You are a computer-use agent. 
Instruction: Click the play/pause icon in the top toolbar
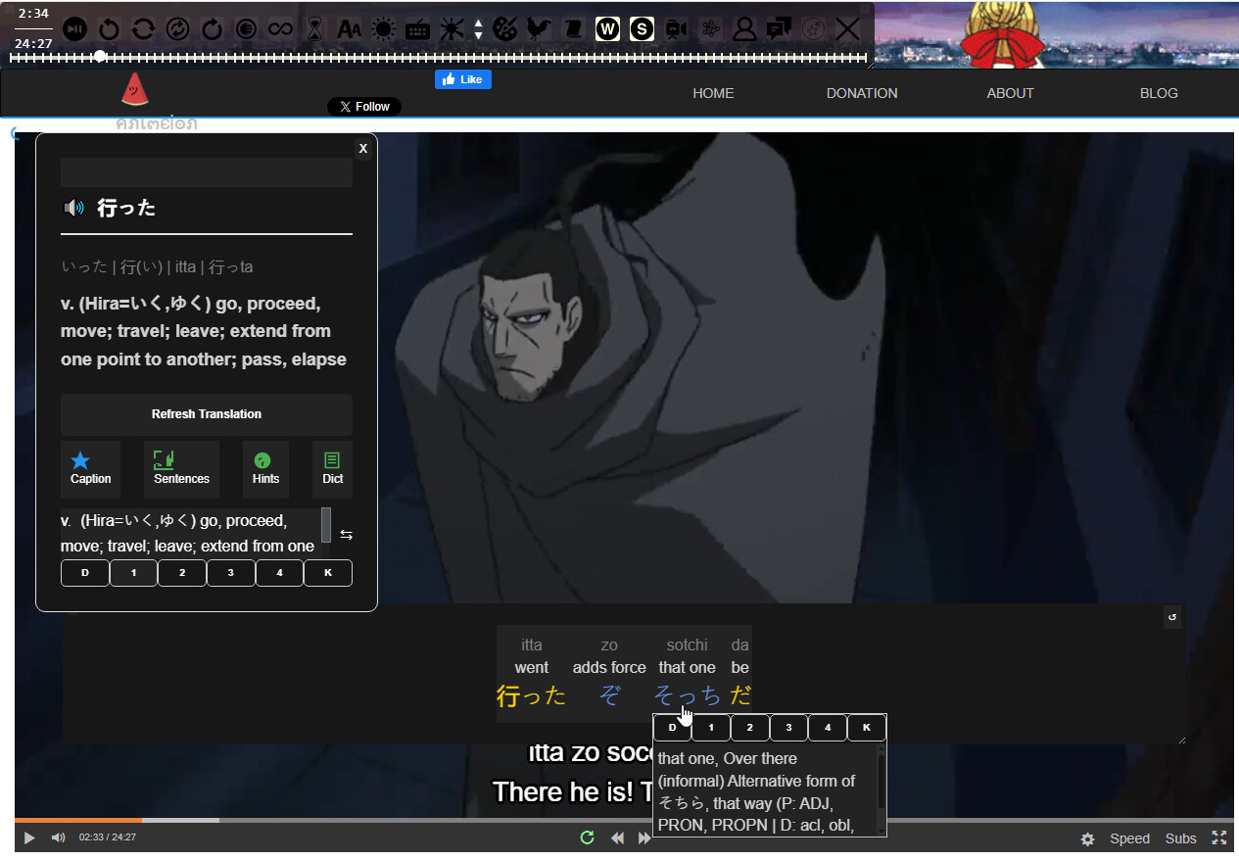pos(74,29)
